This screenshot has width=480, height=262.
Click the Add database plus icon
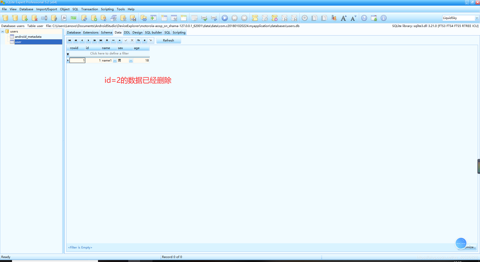pos(25,18)
